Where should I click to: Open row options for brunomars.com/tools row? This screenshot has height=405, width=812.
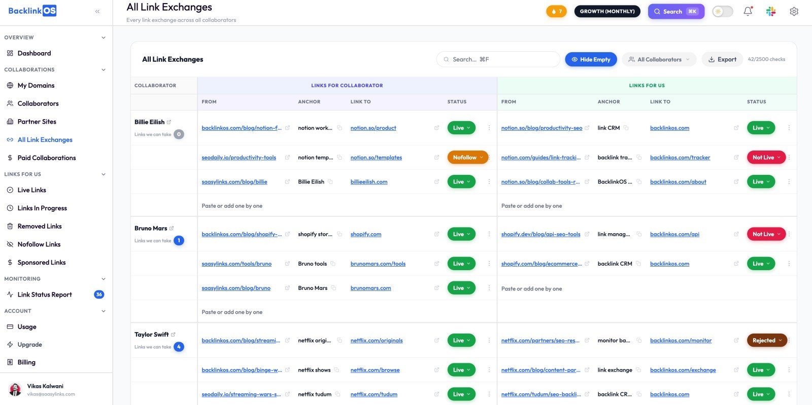489,264
